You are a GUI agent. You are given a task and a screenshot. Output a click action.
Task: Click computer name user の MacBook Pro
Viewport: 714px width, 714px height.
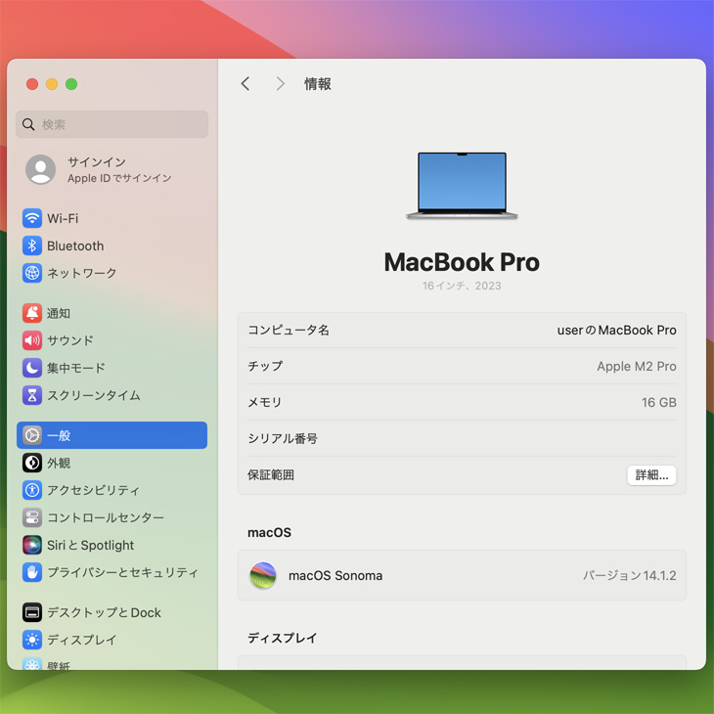[x=616, y=331]
